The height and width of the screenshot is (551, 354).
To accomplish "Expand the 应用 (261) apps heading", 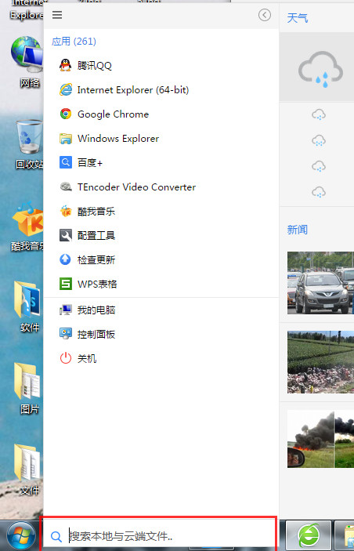I will (x=74, y=42).
